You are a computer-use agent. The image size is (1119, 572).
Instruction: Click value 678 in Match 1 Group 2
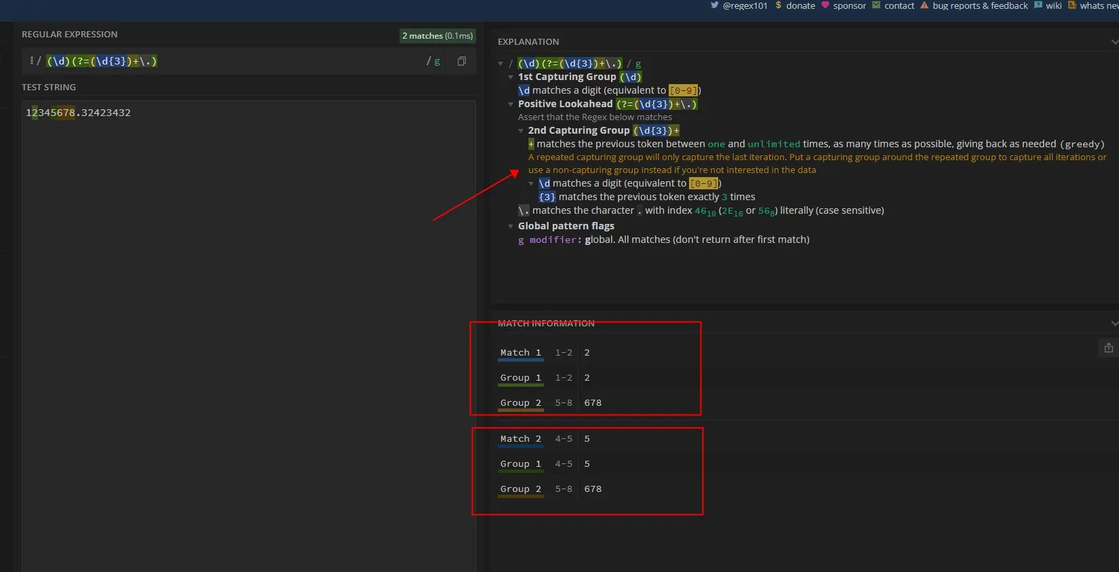tap(593, 403)
